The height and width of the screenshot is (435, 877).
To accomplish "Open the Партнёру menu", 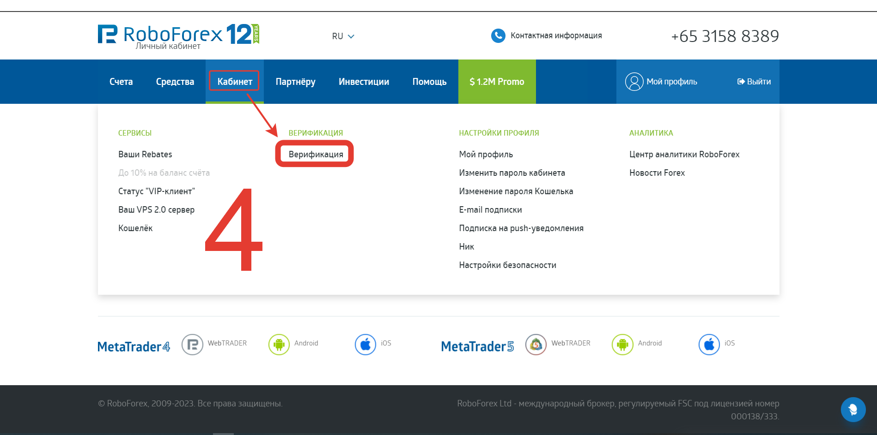I will (296, 82).
